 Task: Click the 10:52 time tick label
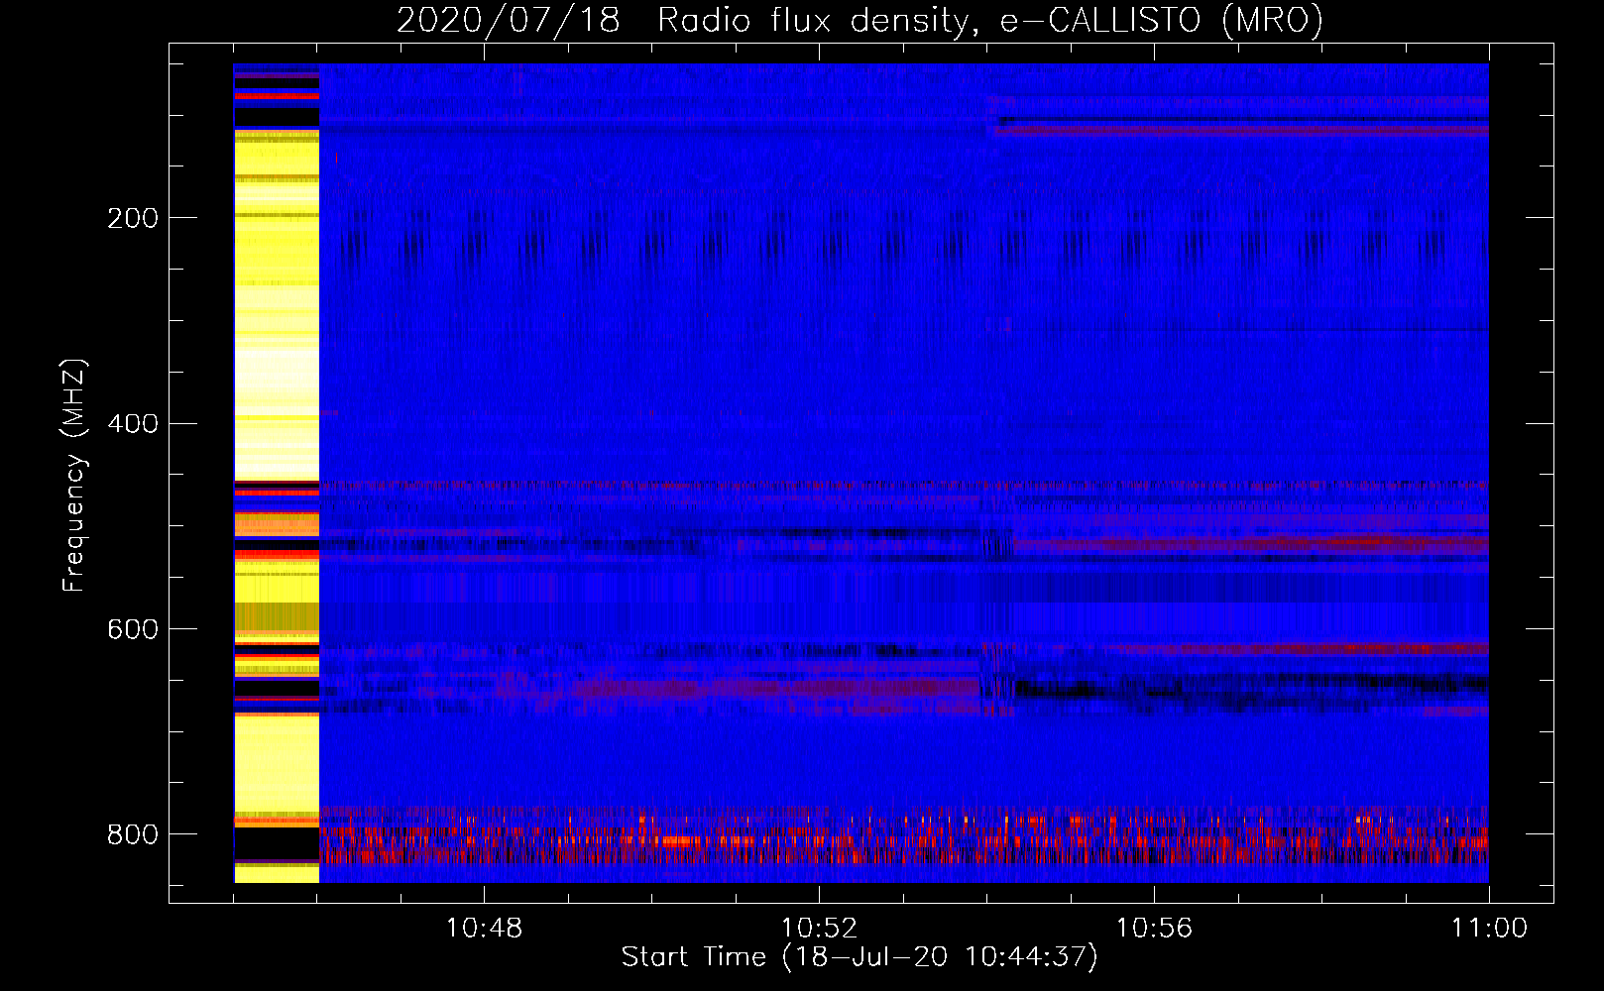point(819,929)
